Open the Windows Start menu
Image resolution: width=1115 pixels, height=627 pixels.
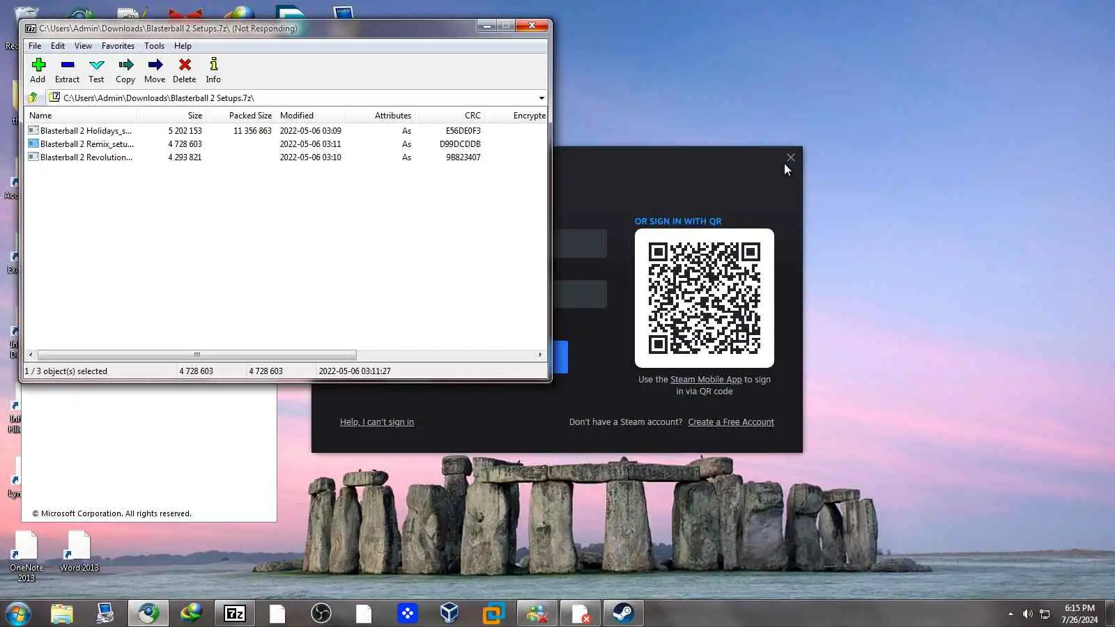[x=17, y=614]
